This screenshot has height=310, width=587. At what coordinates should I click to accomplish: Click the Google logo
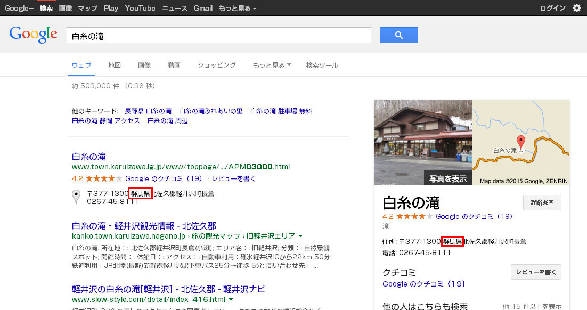[34, 35]
